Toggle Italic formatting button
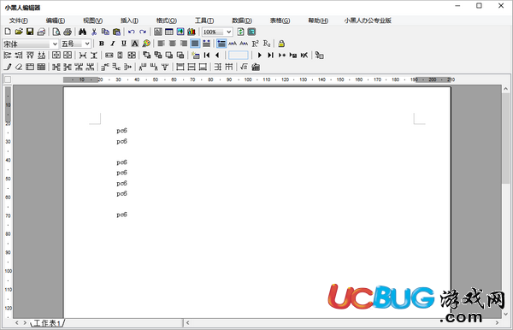The height and width of the screenshot is (330, 513). [x=113, y=44]
